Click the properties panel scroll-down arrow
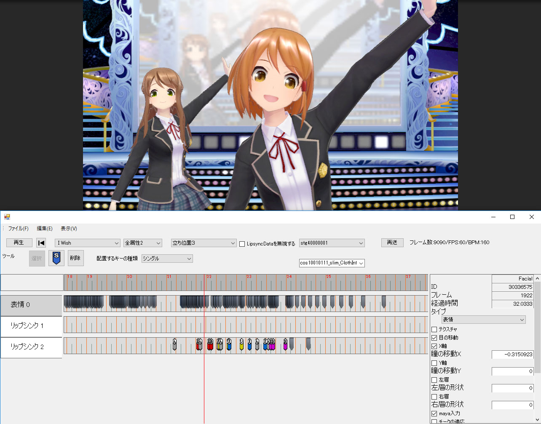This screenshot has width=541, height=424. 537,420
